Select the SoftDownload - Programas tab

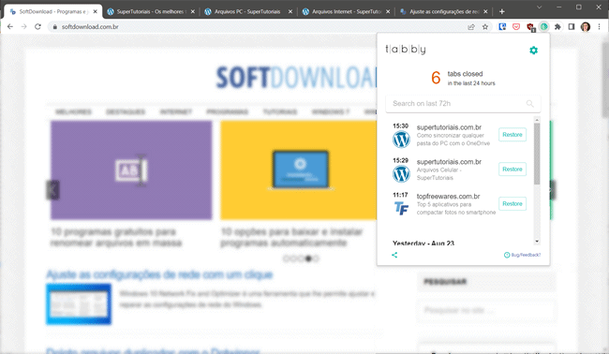pos(52,11)
